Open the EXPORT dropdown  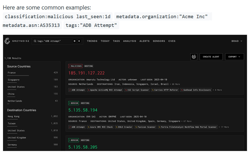(x=234, y=57)
